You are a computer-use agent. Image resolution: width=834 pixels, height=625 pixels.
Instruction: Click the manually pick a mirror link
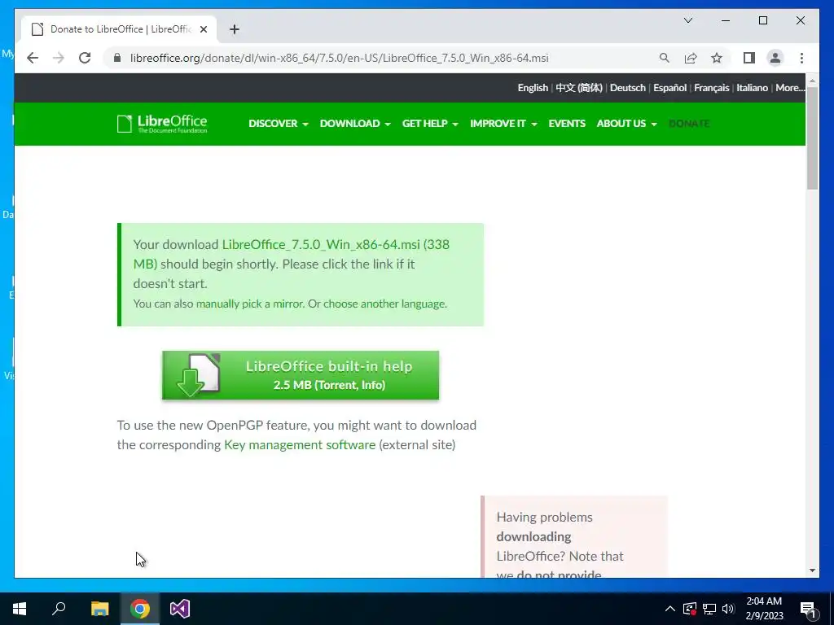point(251,304)
